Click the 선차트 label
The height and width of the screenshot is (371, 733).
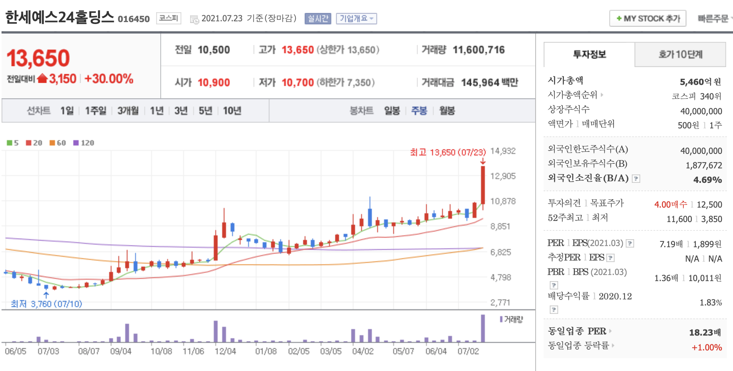click(39, 111)
